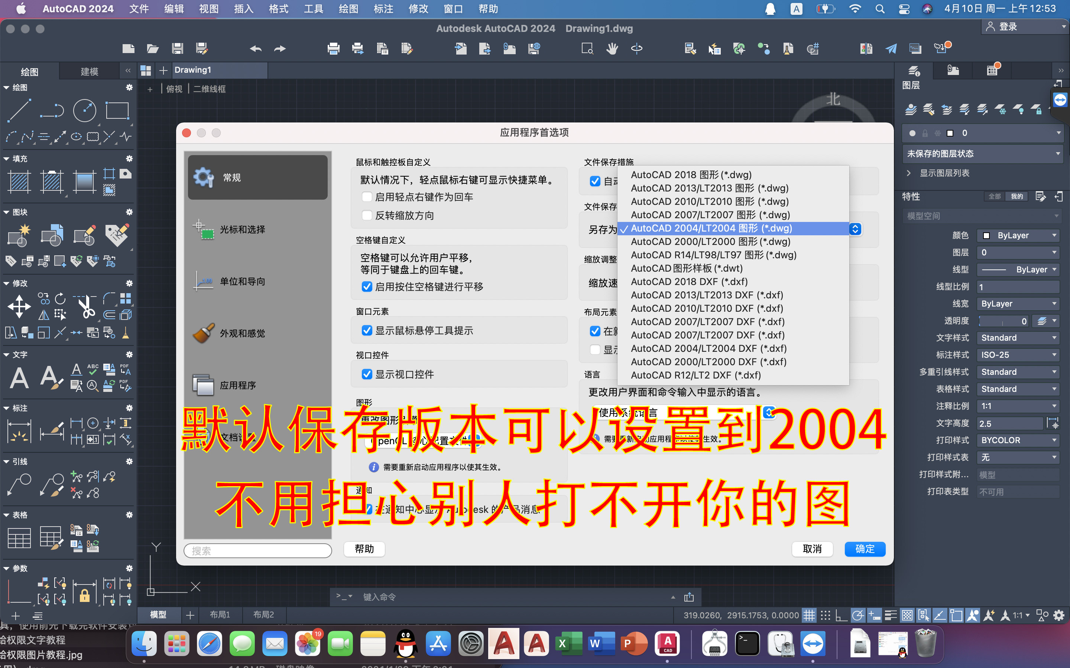Viewport: 1070px width, 668px height.
Task: Click the layer 0 color swatch
Action: [x=950, y=134]
